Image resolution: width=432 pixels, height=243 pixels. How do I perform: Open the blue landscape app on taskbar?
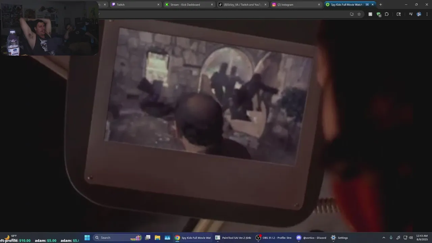pyautogui.click(x=167, y=238)
